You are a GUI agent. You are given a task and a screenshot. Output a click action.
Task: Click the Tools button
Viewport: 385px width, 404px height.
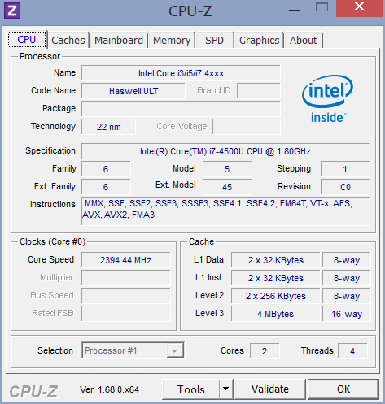[191, 389]
